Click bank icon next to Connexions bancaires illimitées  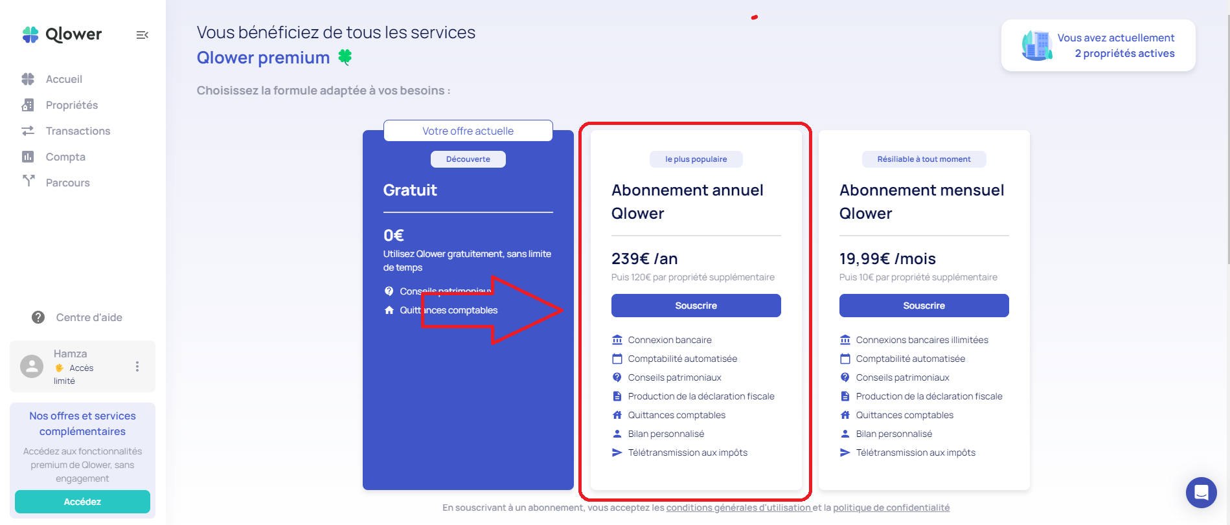pos(845,340)
